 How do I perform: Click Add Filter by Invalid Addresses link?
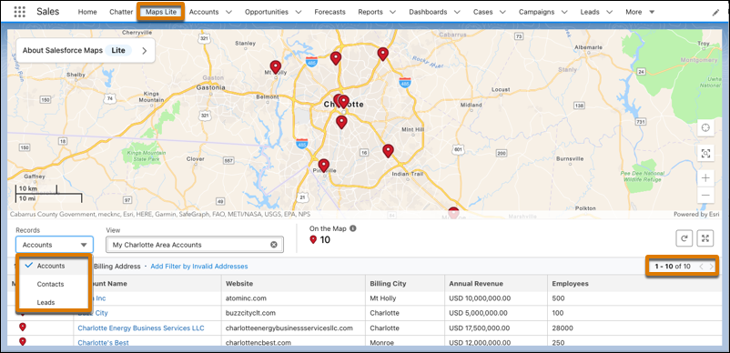tap(199, 267)
